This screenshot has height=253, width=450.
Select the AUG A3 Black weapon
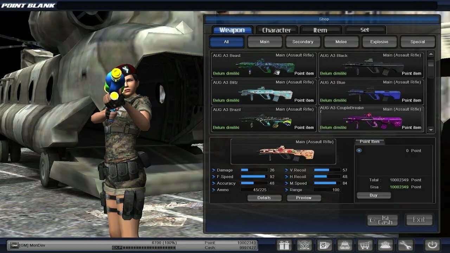click(371, 65)
